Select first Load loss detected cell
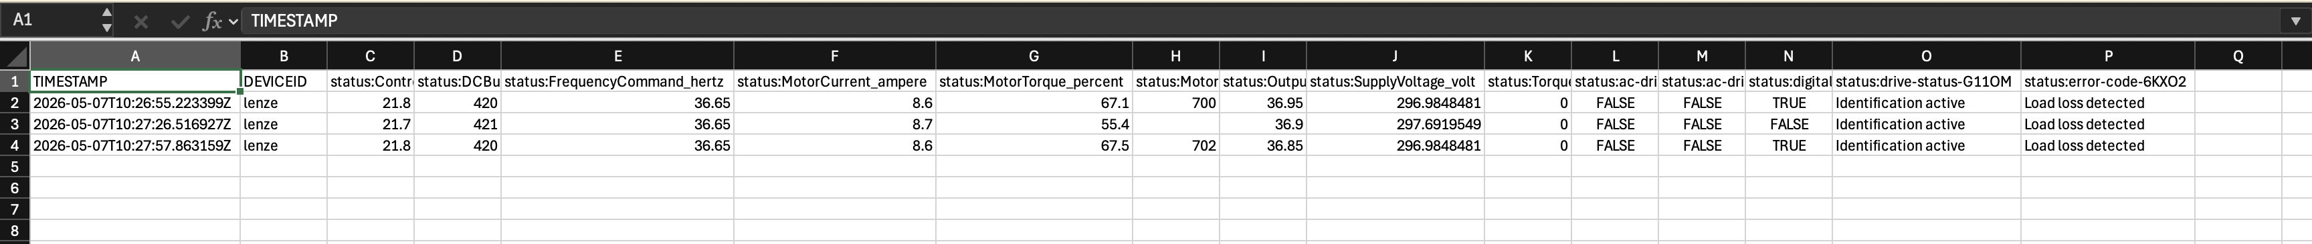 tap(2107, 103)
